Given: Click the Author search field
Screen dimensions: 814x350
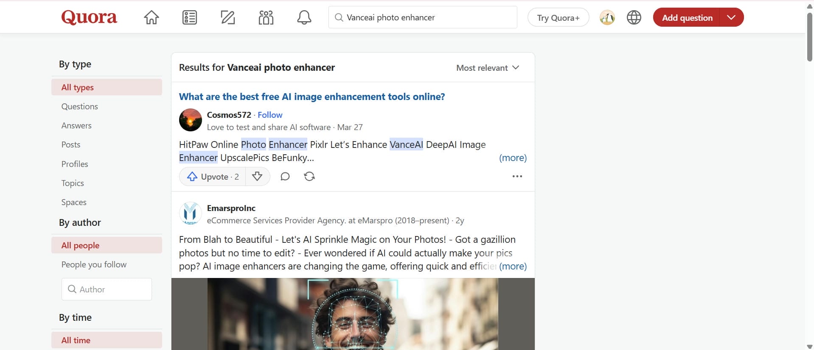Looking at the screenshot, I should (x=107, y=289).
